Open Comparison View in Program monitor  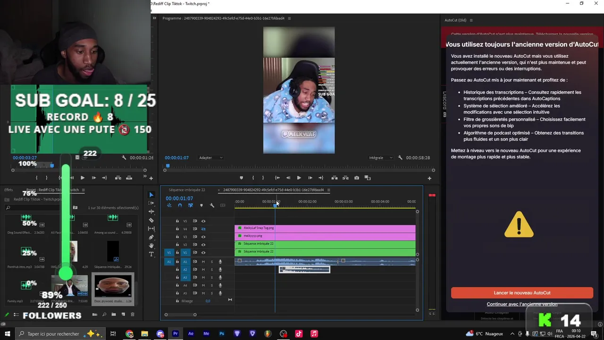(x=368, y=178)
